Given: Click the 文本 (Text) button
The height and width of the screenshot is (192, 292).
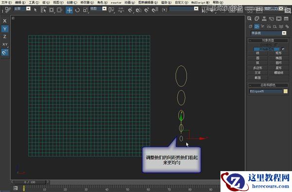Looking at the screenshot, I should coord(258,73).
